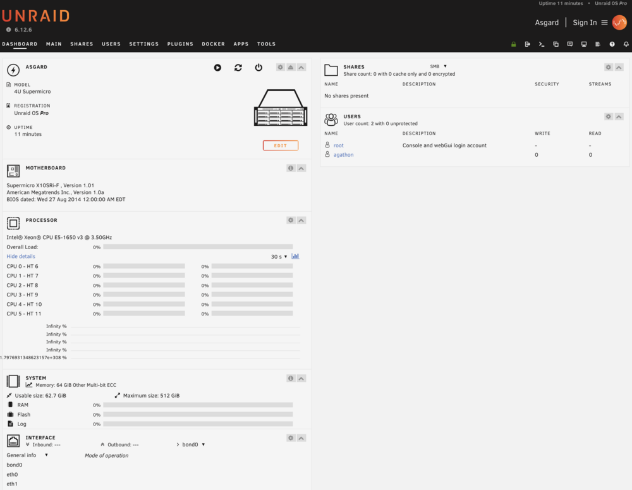The width and height of the screenshot is (632, 490).
Task: Click the logout icon in header
Action: click(x=527, y=44)
